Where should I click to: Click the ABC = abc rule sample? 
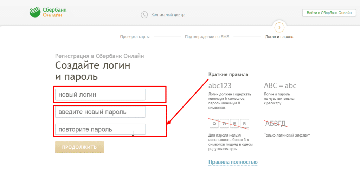point(280,86)
